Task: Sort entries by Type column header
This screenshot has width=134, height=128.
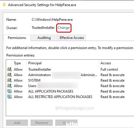Action: (19, 63)
